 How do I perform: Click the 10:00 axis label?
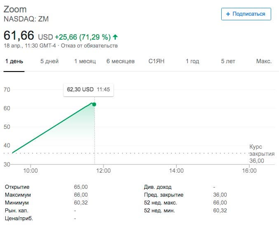coord(30,171)
